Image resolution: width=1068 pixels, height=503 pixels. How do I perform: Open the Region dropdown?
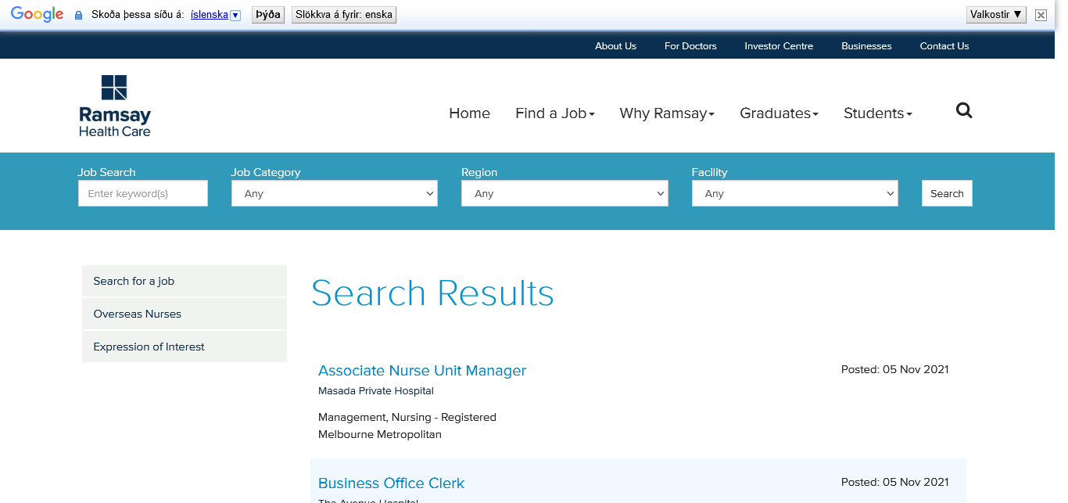point(564,193)
